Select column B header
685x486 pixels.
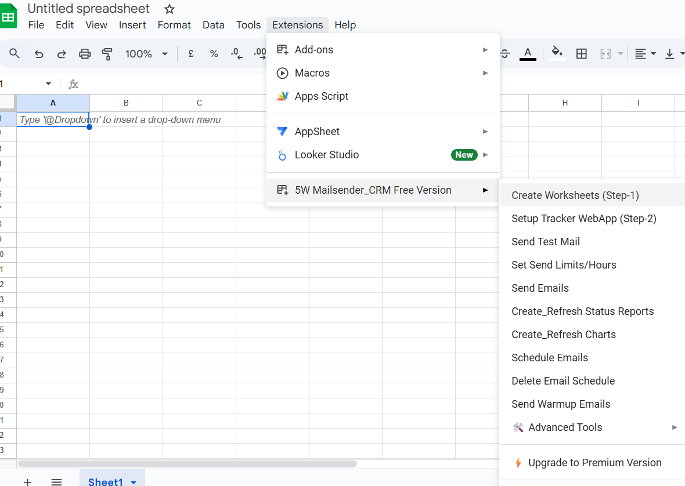click(126, 103)
